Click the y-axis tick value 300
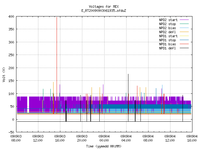This screenshot has height=149, width=198. click(11, 42)
